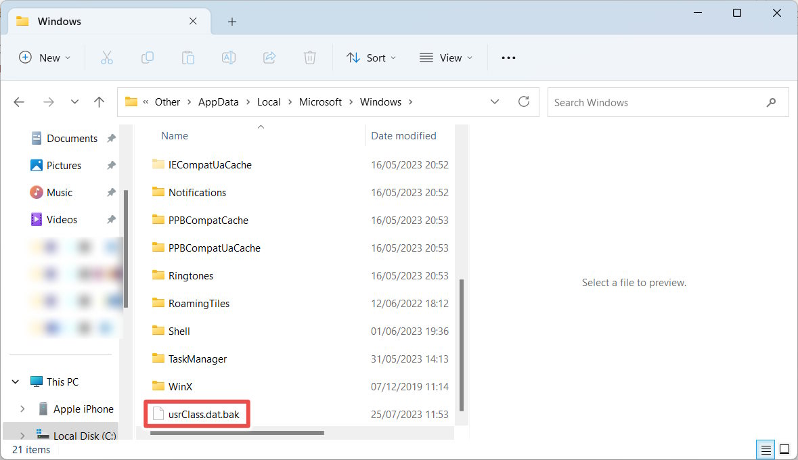Switch to details view layout icon
The height and width of the screenshot is (460, 798).
tap(766, 449)
